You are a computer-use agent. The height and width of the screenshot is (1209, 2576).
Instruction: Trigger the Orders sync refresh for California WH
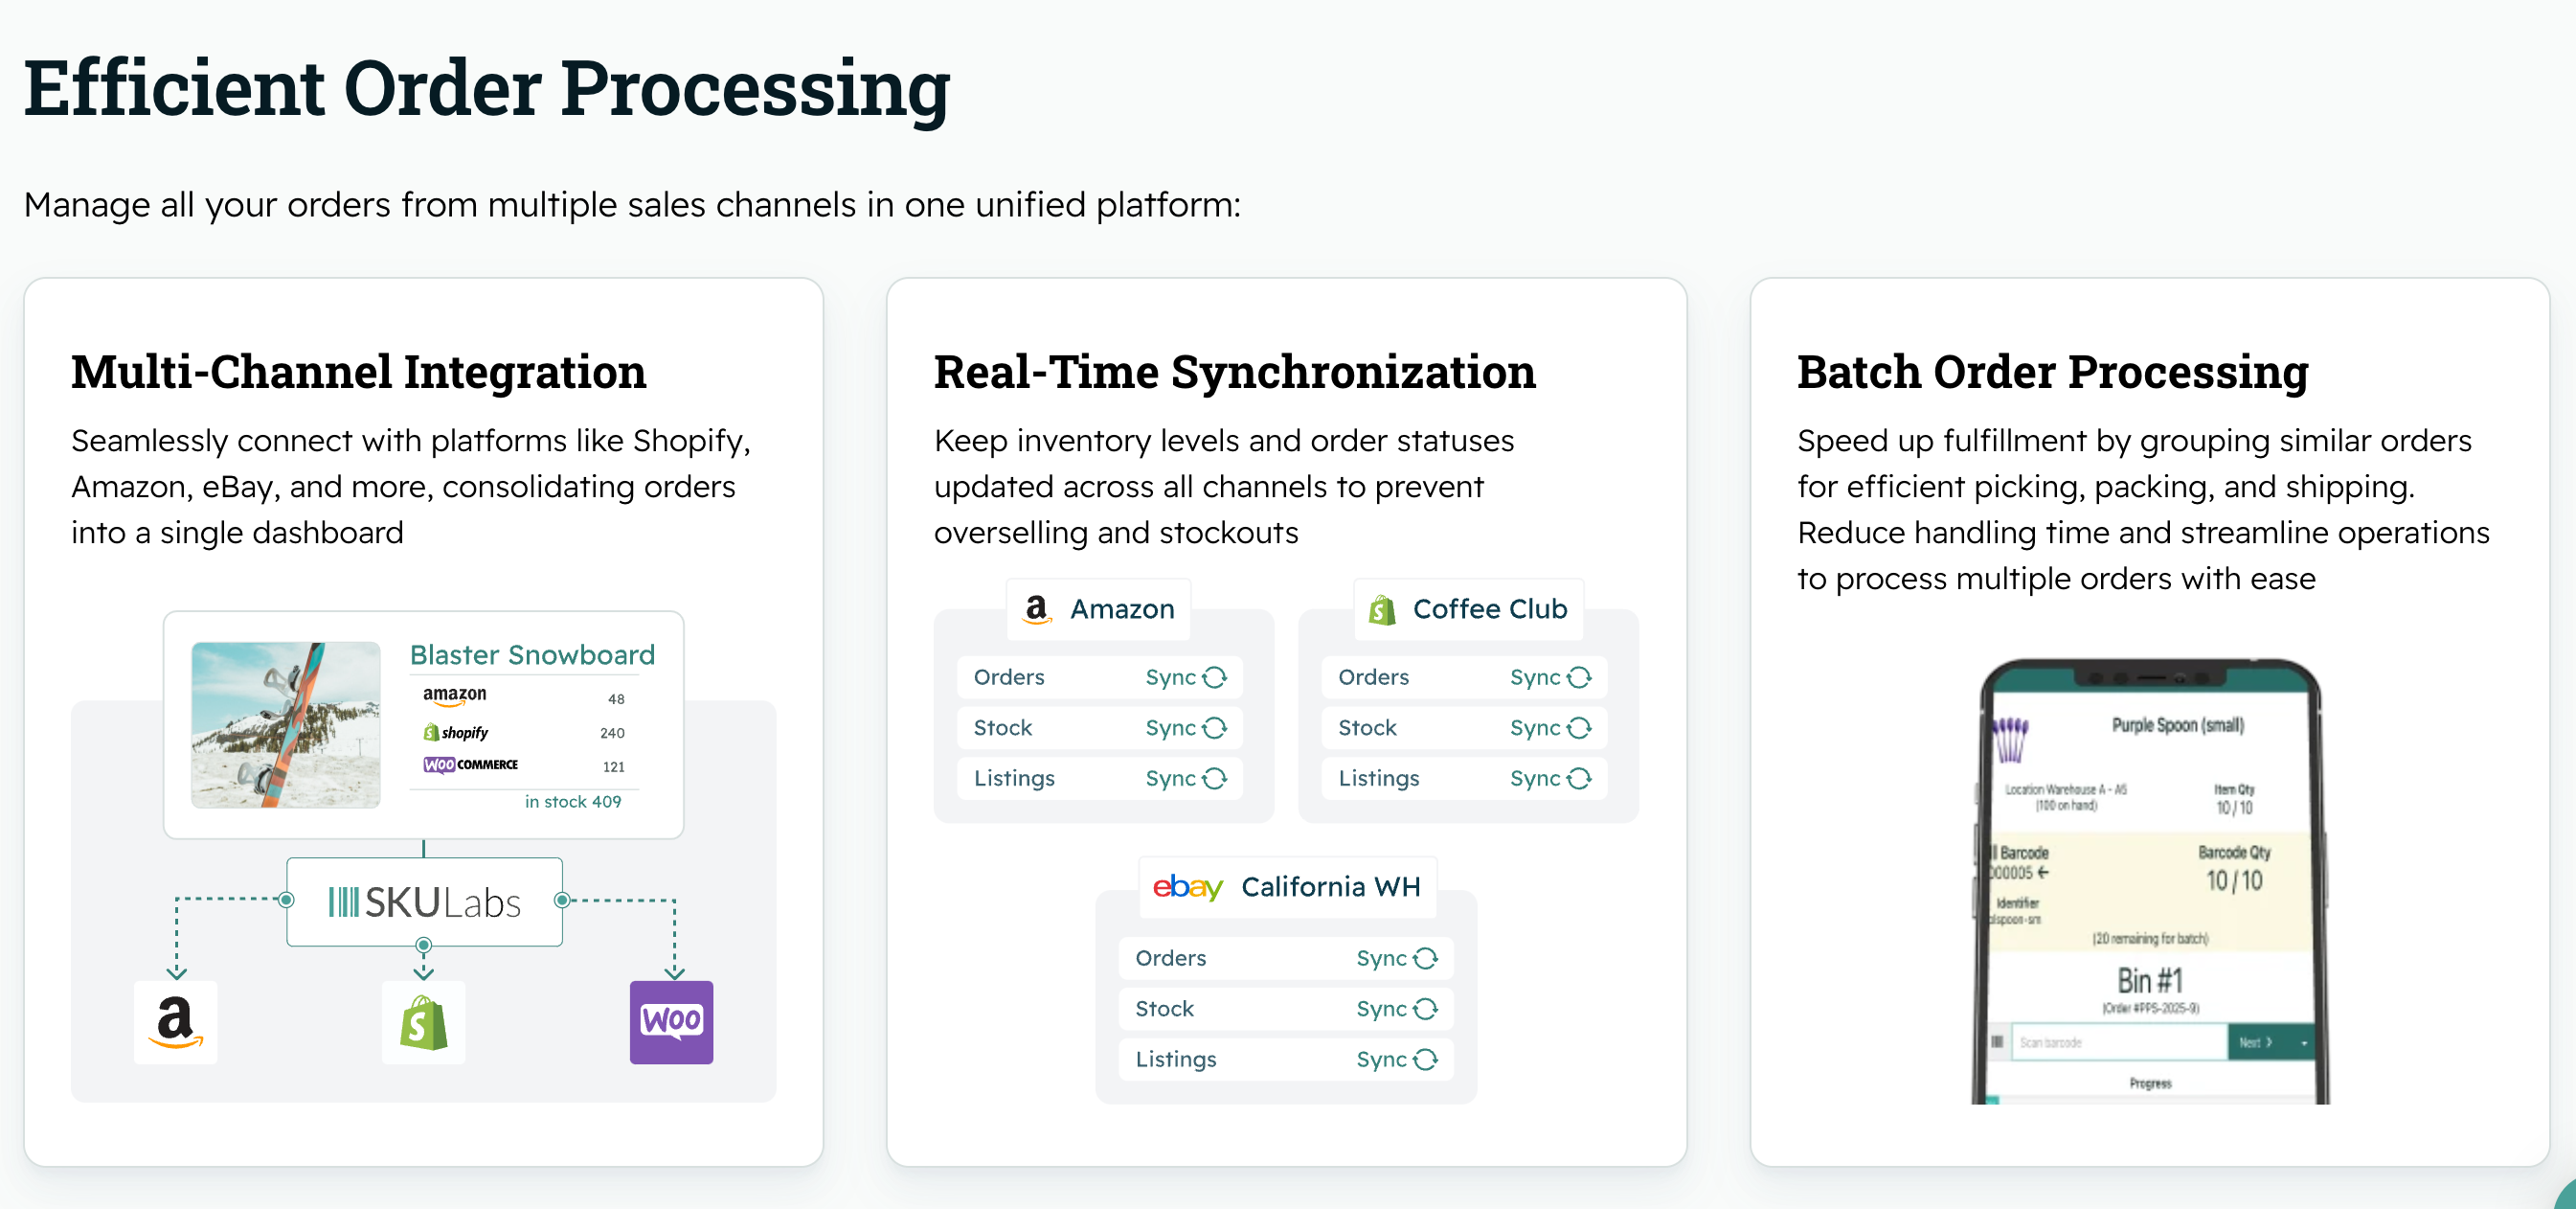(x=1427, y=957)
